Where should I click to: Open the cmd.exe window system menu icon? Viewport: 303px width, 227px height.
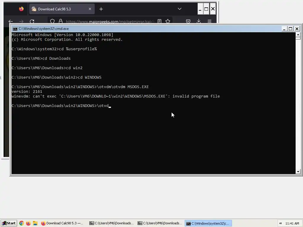(15, 29)
